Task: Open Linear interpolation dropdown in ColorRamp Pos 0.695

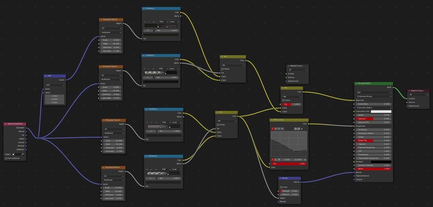Action: pos(177,122)
